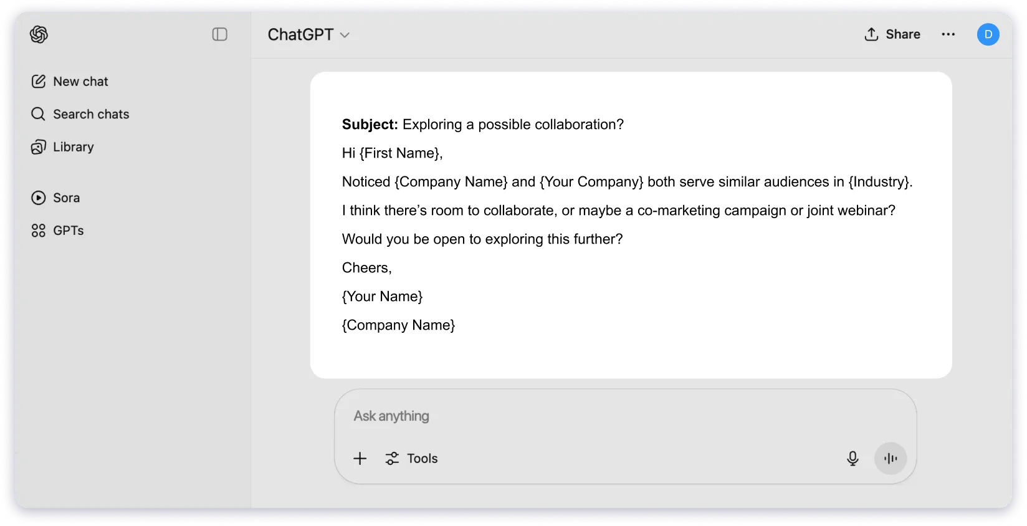Open the Search chats icon
Image resolution: width=1027 pixels, height=526 pixels.
(x=38, y=114)
